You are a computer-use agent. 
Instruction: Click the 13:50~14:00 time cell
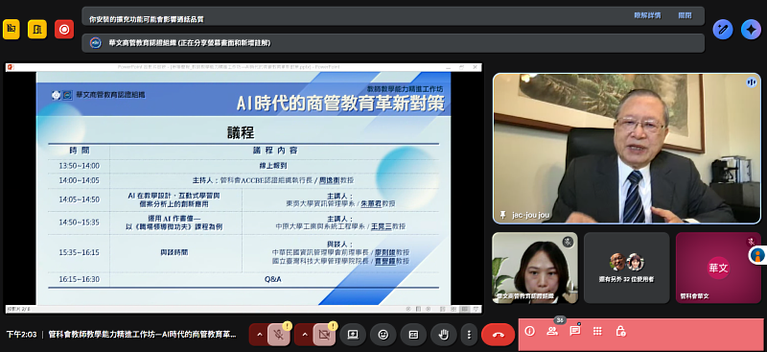pos(79,166)
